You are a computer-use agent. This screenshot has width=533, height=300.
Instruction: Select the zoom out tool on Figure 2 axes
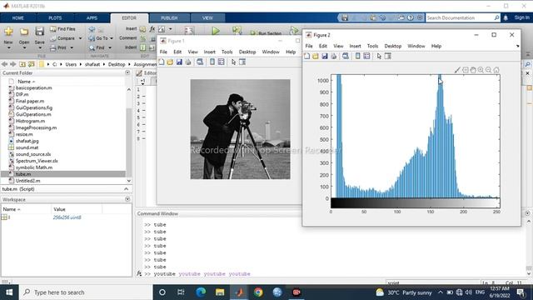[x=489, y=70]
